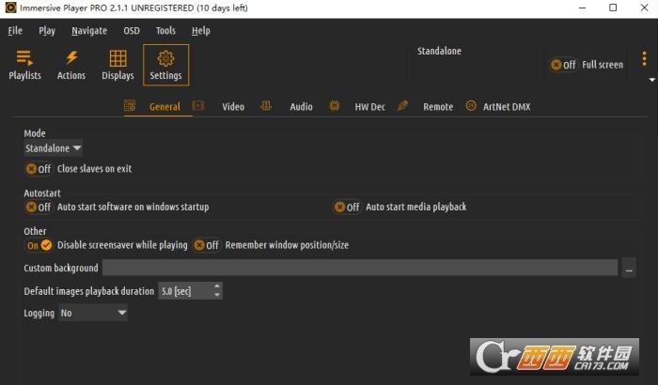Viewport: 658px width, 385px height.
Task: Increase default images playback duration
Action: pos(217,286)
